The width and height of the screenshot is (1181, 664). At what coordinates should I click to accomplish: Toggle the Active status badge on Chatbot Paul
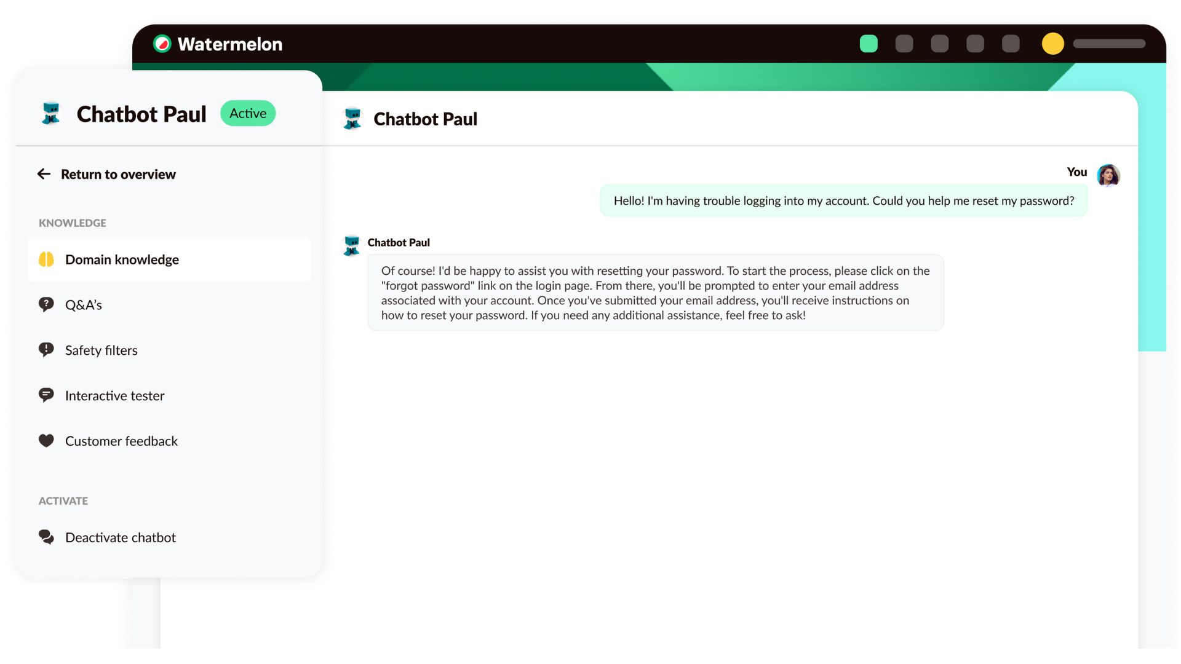click(247, 113)
